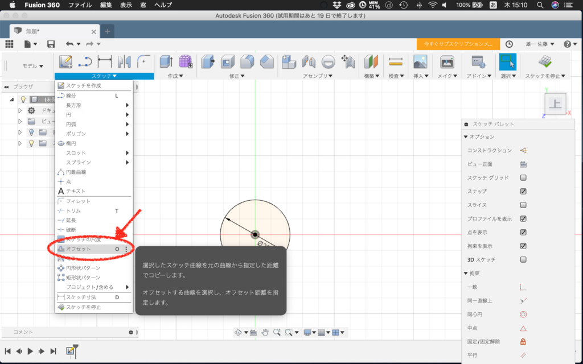Click the Measure icon under 検査

(x=396, y=61)
